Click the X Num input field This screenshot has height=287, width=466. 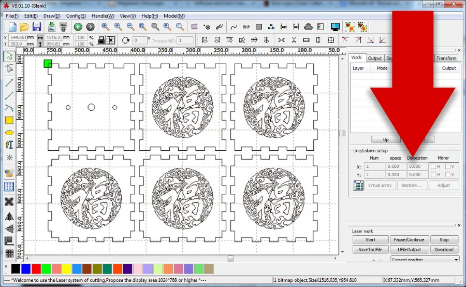(375, 167)
